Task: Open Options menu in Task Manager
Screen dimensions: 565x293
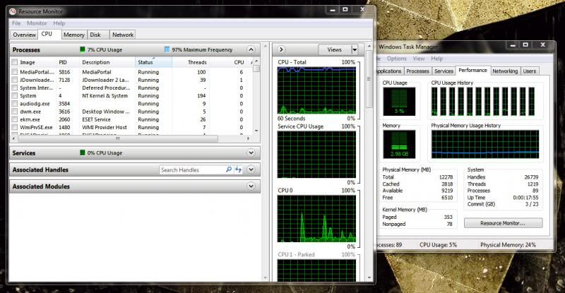Action: click(396, 59)
